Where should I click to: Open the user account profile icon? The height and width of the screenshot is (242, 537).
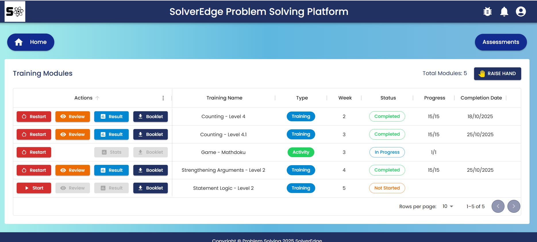[x=521, y=11]
